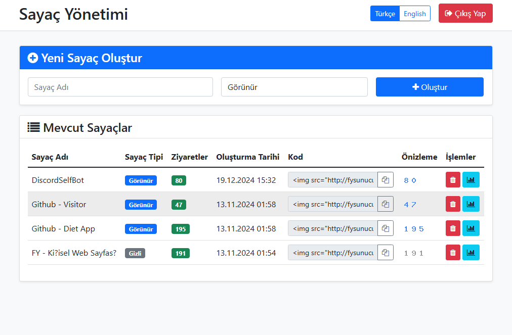Copy embed code for Github - Visitor
Screen dimensions: 512x335
386,204
